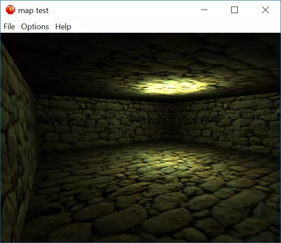The height and width of the screenshot is (243, 281).
Task: Click the red lightning app icon in title bar
Action: (x=11, y=10)
